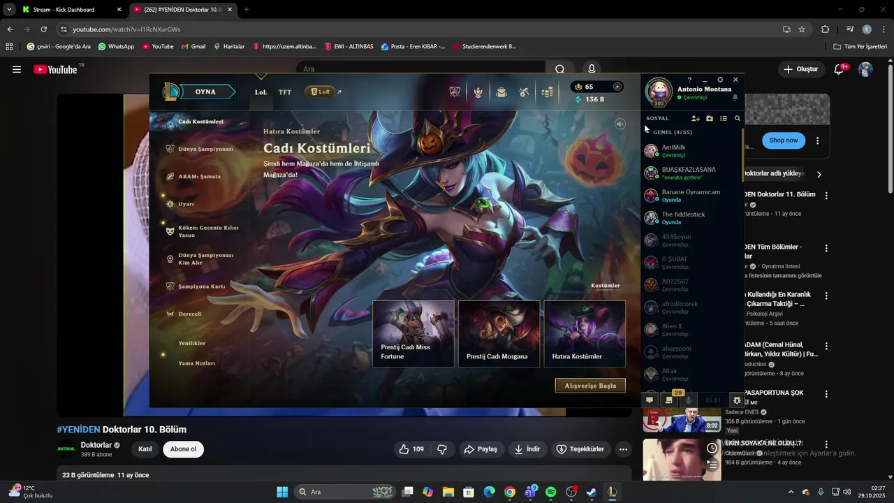Open the LoR external link button
894x503 pixels.
323,92
